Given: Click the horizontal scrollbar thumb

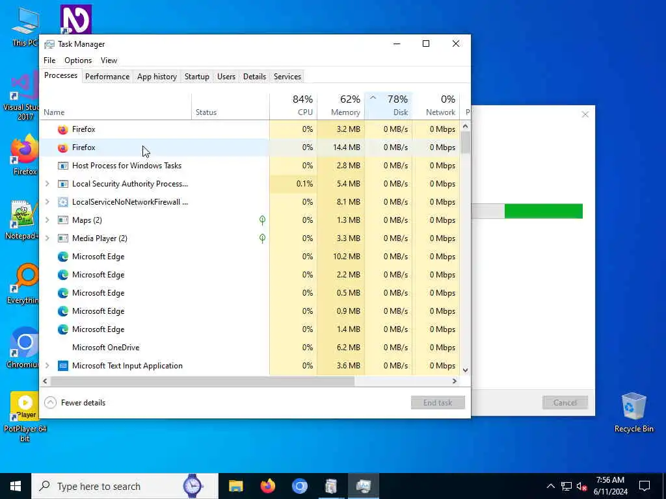Looking at the screenshot, I should point(202,381).
